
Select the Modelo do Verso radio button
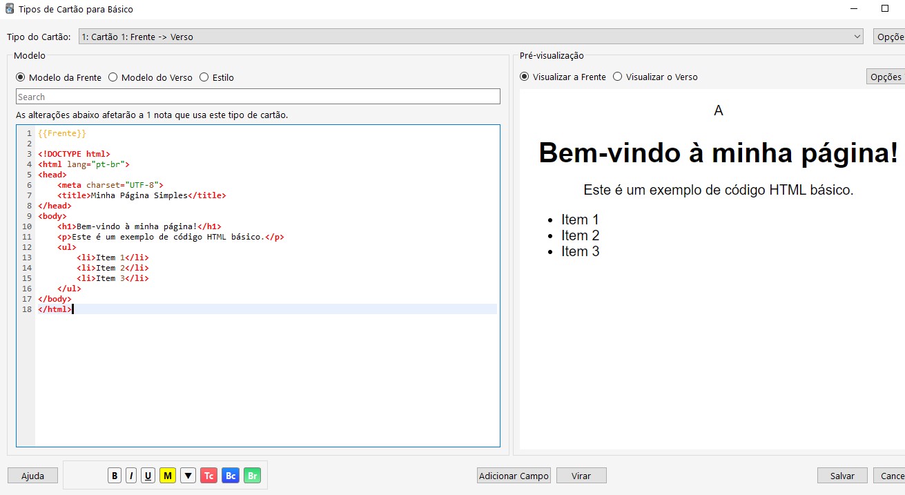pyautogui.click(x=113, y=77)
